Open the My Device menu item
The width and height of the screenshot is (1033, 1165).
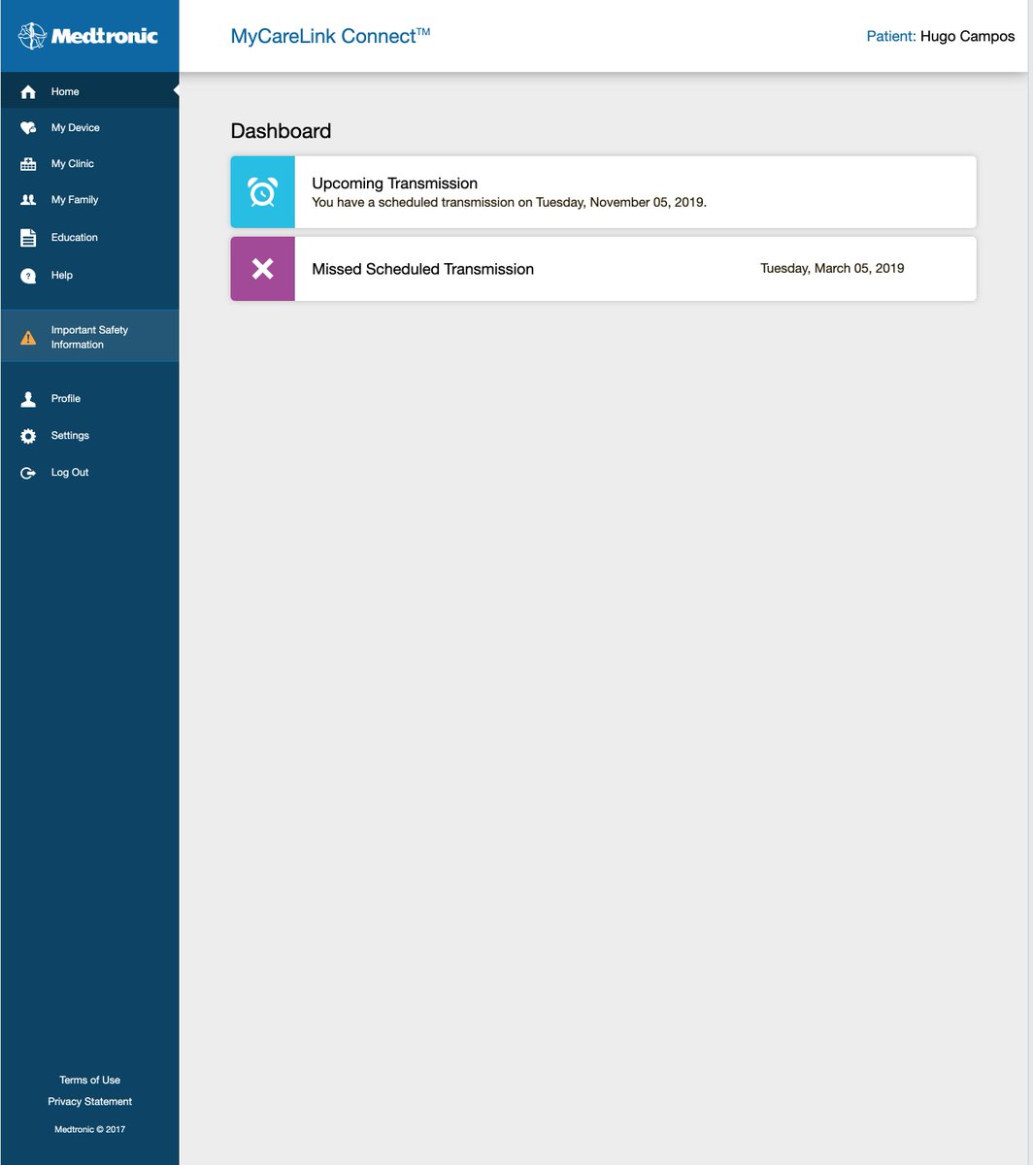pyautogui.click(x=89, y=128)
